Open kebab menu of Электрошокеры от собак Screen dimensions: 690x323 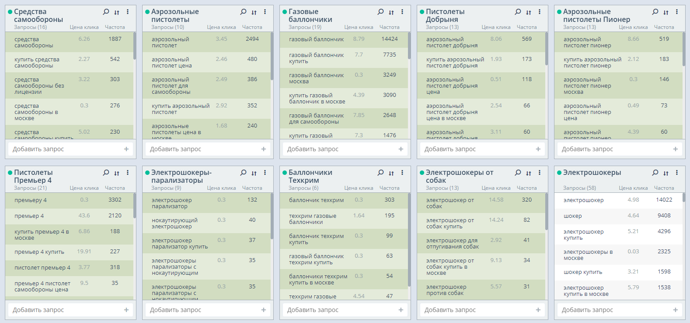tap(540, 173)
